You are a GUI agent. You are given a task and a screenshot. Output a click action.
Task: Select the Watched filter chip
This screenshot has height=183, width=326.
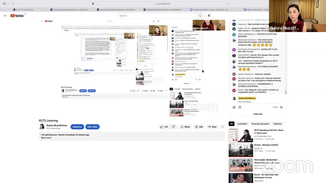pos(277,124)
